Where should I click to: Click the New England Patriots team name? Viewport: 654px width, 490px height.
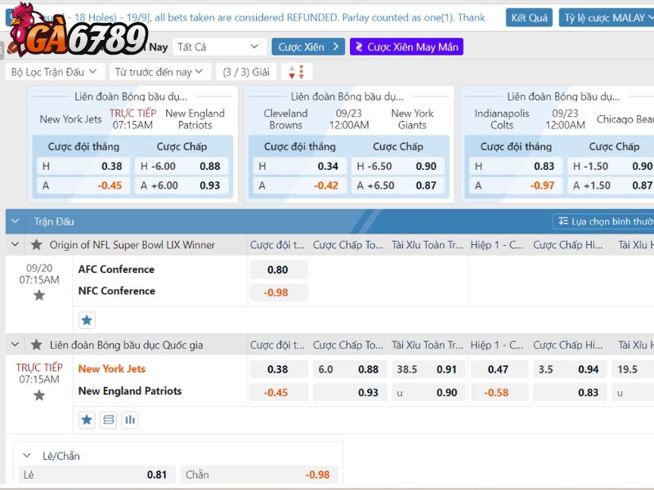(x=130, y=391)
